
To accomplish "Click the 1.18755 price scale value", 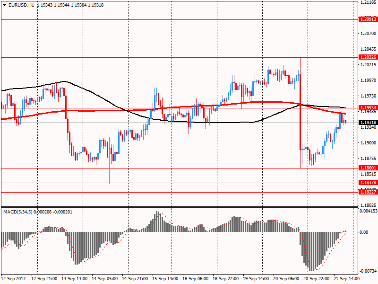I will click(369, 159).
